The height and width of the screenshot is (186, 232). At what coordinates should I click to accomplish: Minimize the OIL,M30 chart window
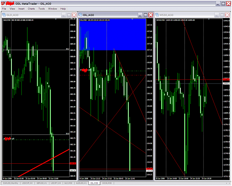click(140, 15)
